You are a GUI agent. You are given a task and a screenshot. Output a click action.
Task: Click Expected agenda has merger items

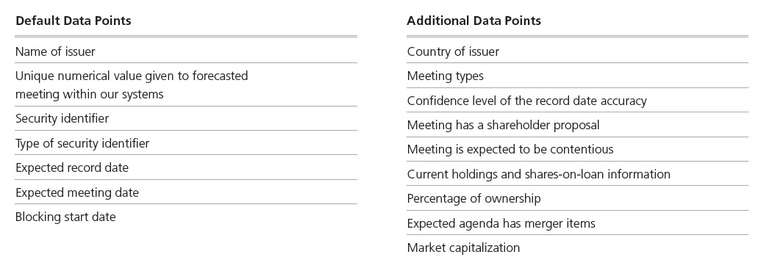577,223
